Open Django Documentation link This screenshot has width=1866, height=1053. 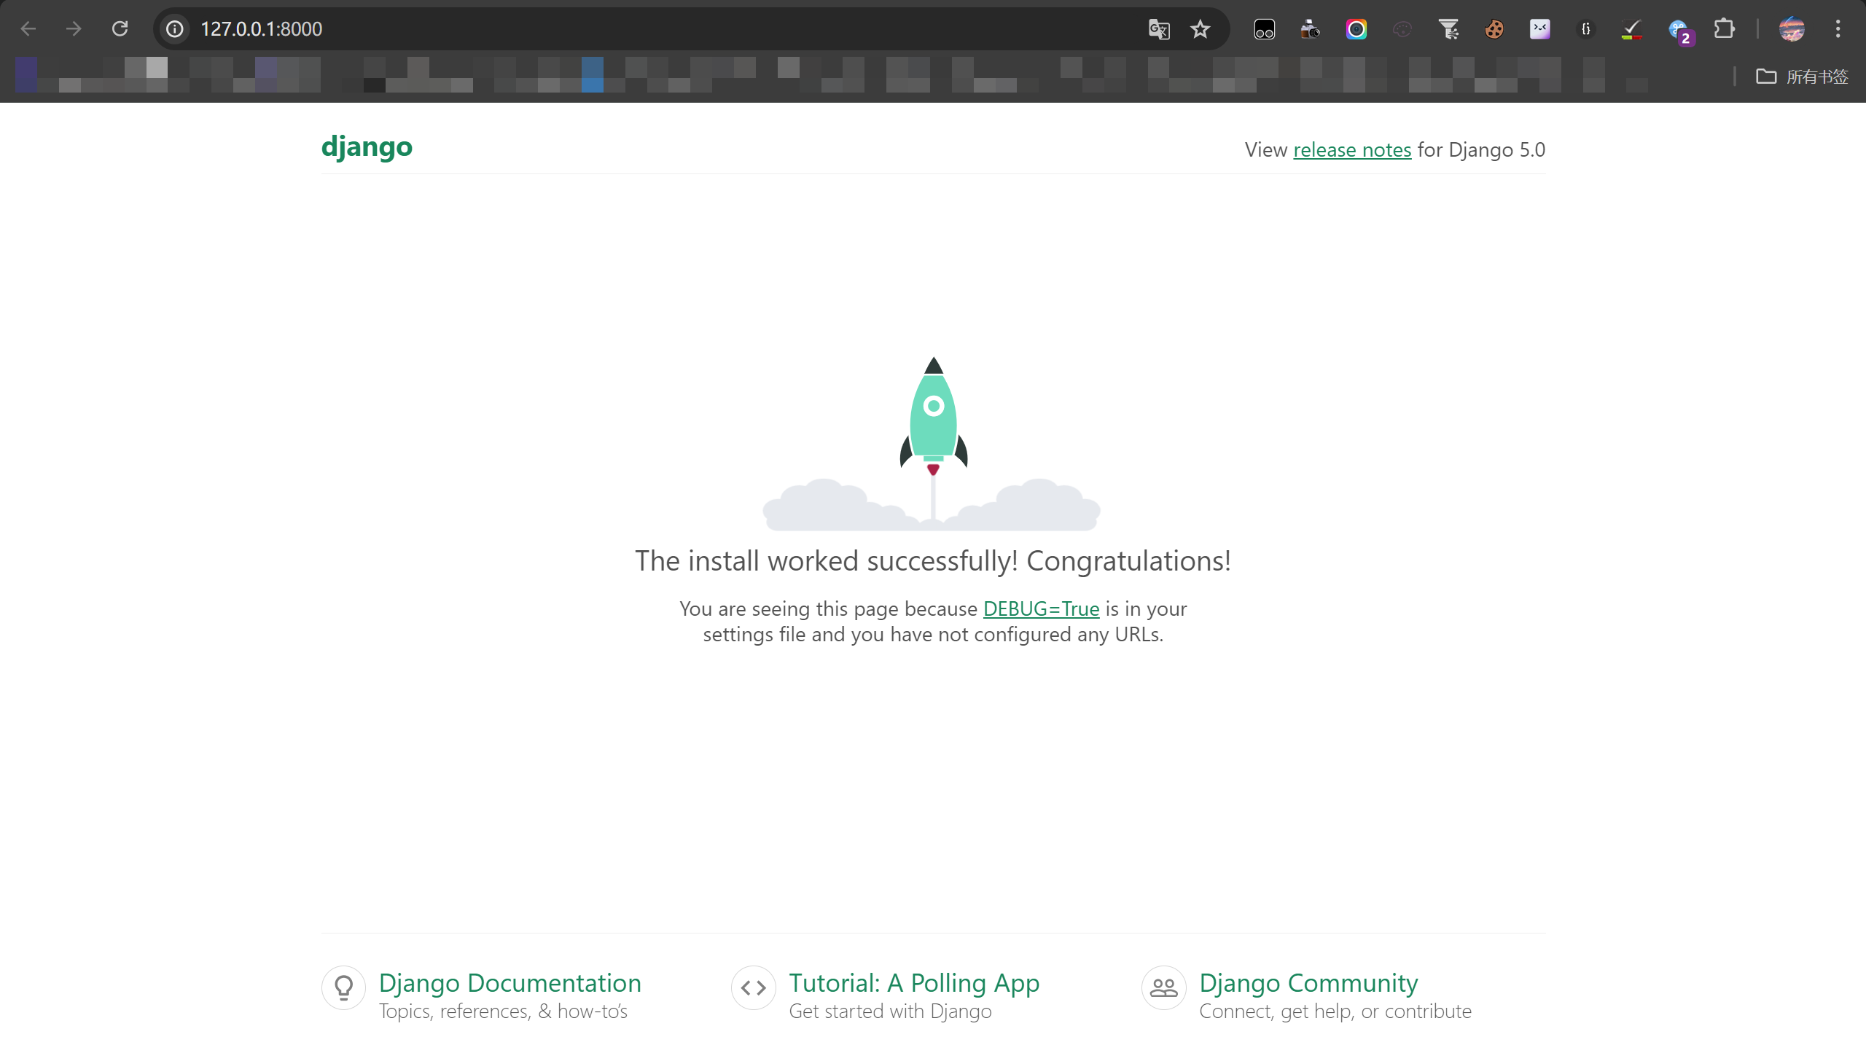(510, 983)
